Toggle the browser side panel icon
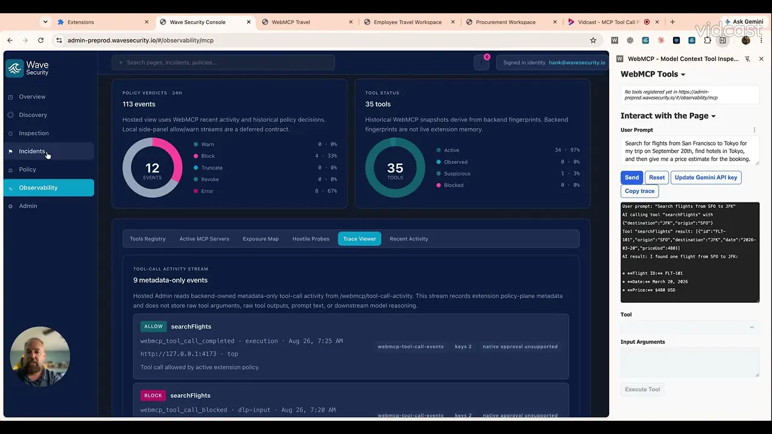 click(723, 40)
